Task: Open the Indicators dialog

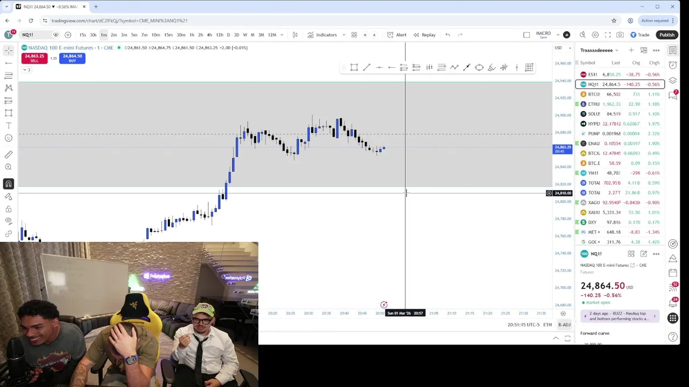Action: coord(322,35)
